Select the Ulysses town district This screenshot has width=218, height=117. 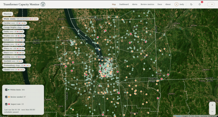click(x=14, y=70)
